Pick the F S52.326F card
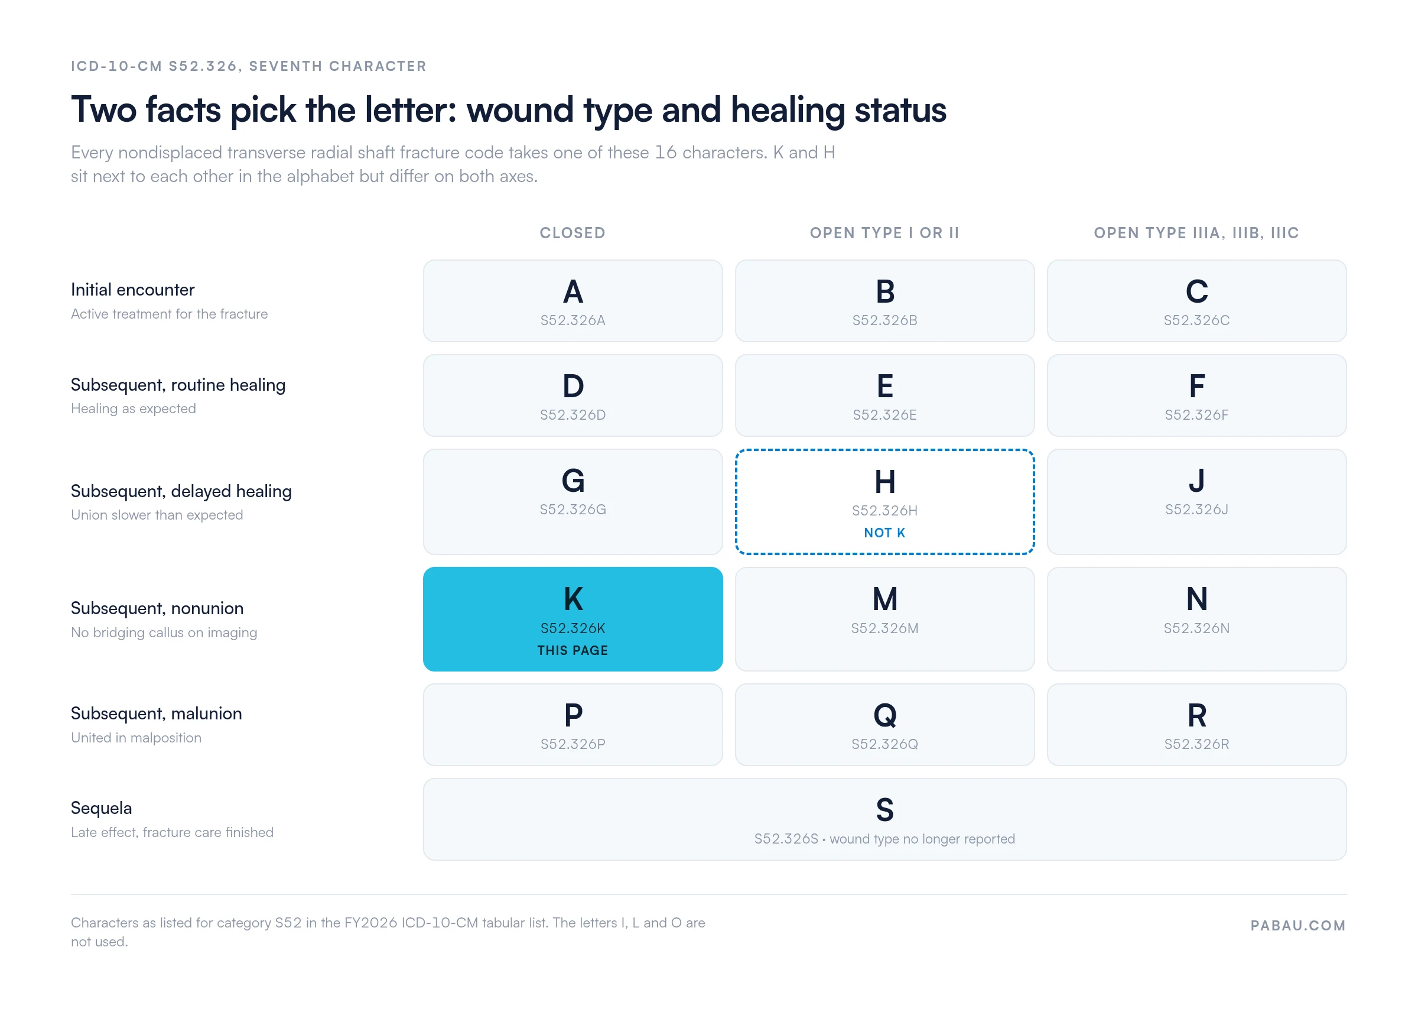The height and width of the screenshot is (1012, 1418). pyautogui.click(x=1196, y=395)
